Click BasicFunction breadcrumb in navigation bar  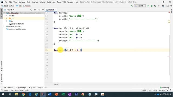tap(8, 6)
